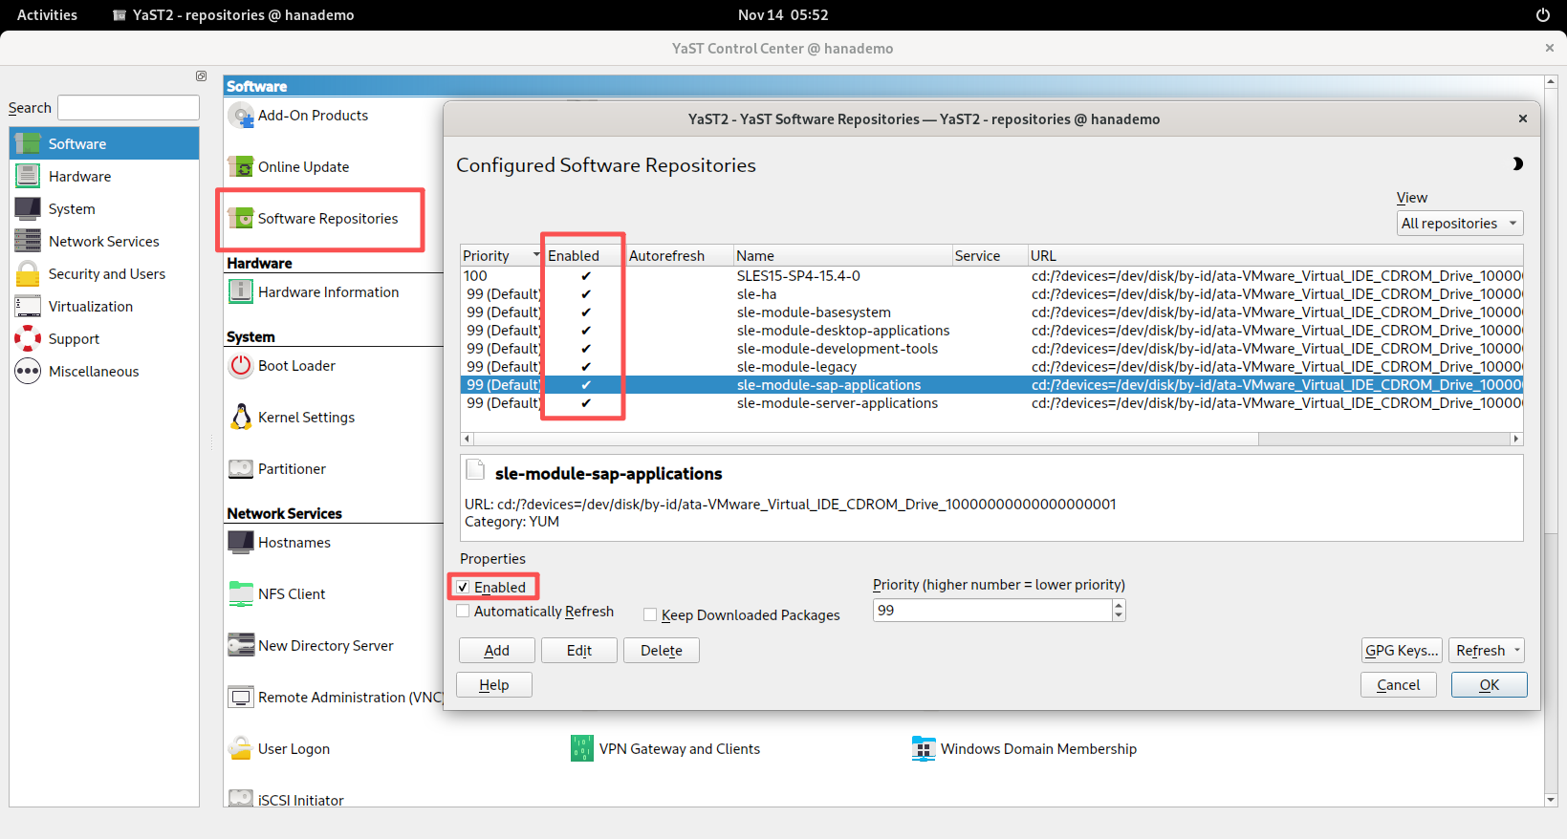Sort by Enabled column header
1567x839 pixels.
tap(583, 256)
